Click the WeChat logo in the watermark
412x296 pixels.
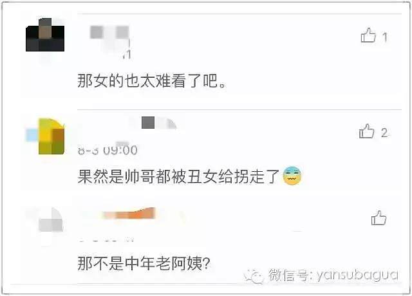click(x=253, y=276)
